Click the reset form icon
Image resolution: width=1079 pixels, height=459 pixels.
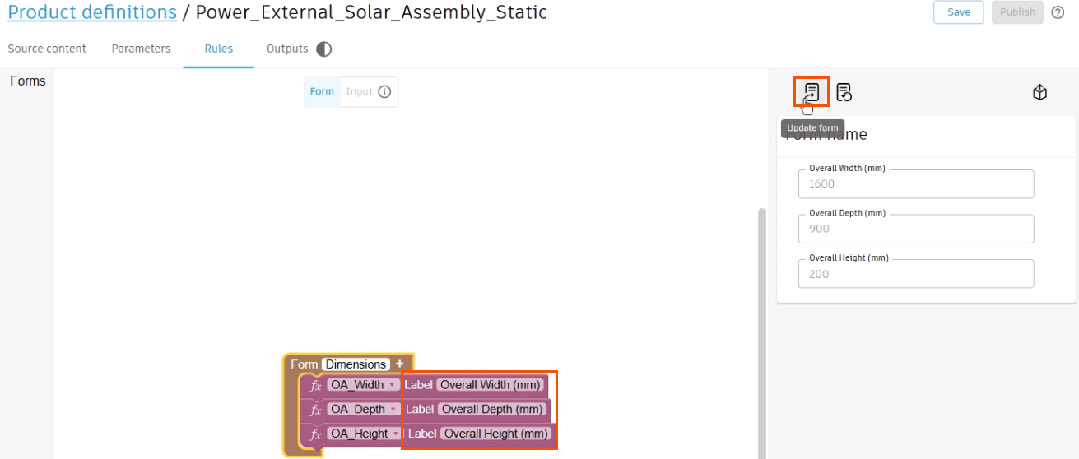844,92
